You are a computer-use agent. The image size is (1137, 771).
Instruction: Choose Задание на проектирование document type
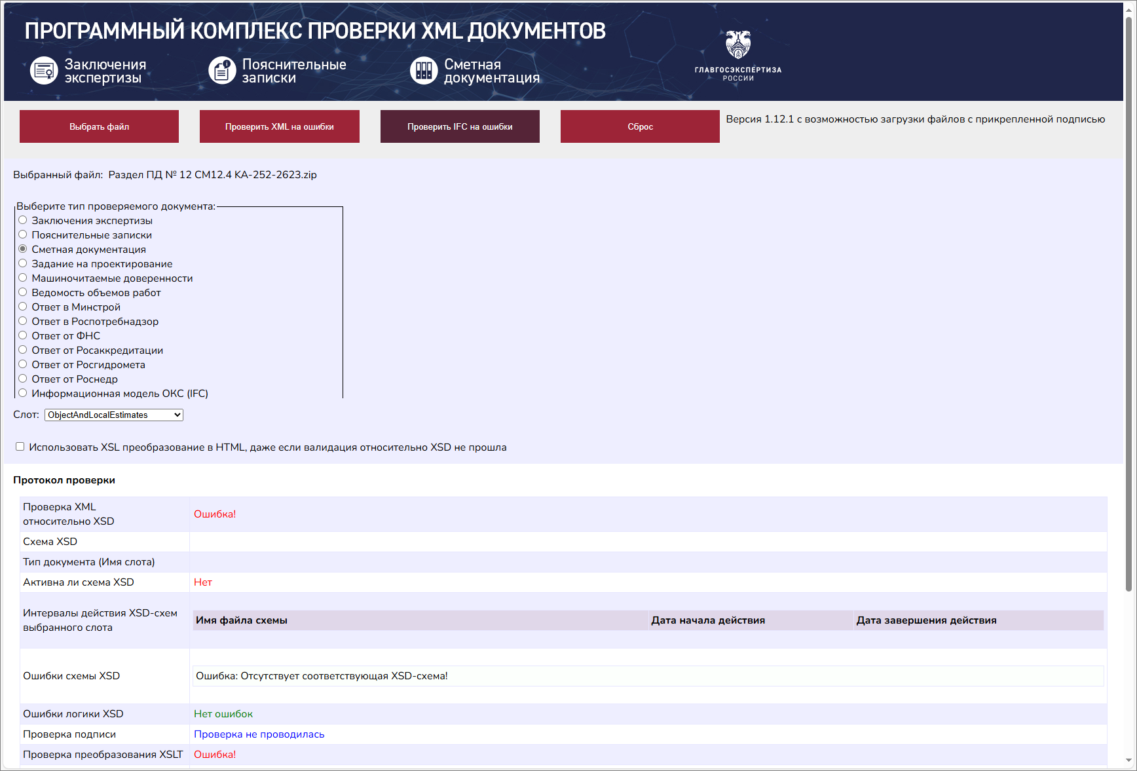(23, 263)
